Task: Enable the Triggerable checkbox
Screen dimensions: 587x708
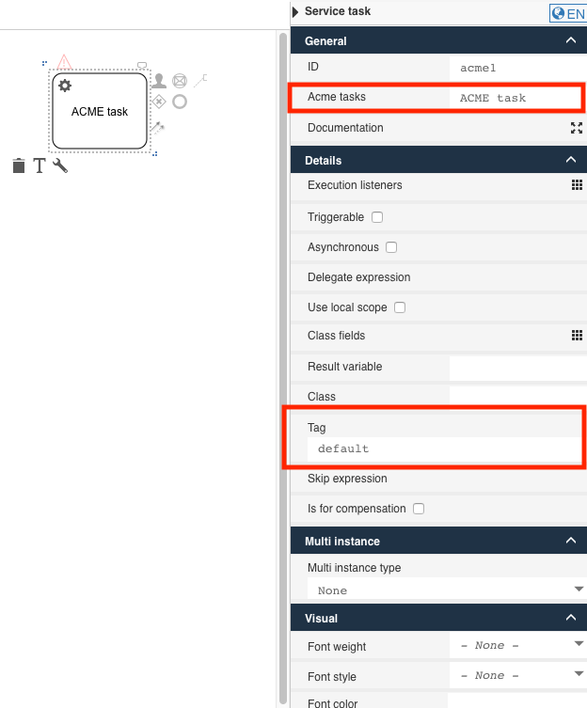Action: [377, 217]
